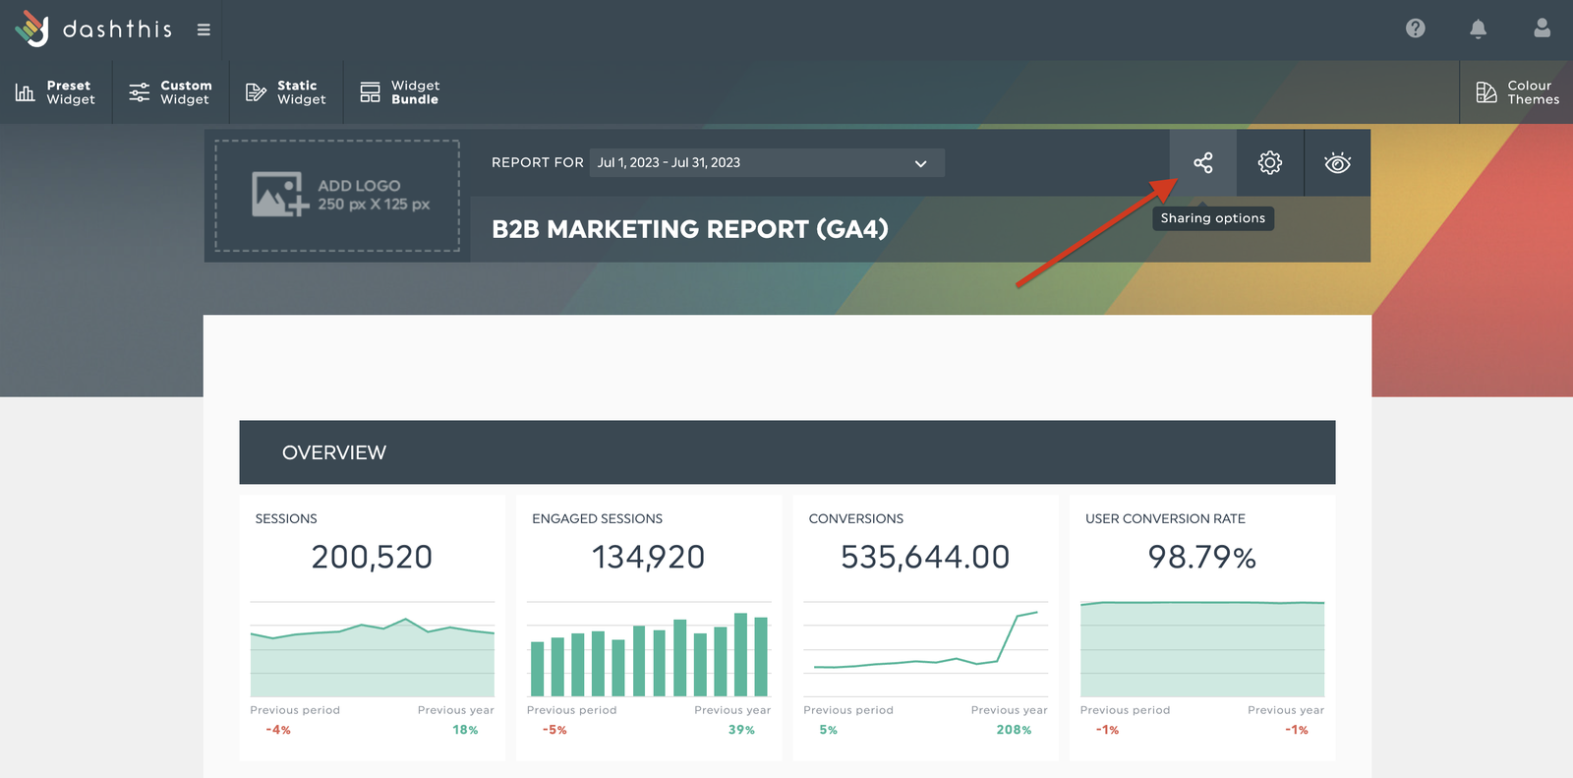Viewport: 1573px width, 778px height.
Task: Click the Add Logo placeholder
Action: [x=337, y=196]
